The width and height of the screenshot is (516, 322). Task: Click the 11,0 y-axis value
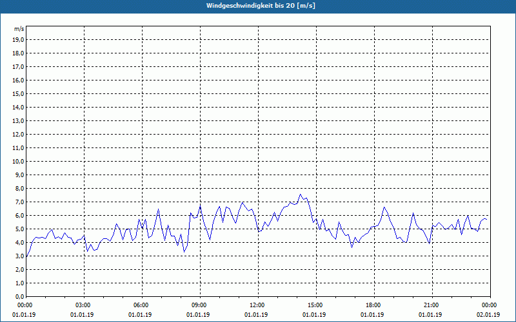(x=18, y=148)
